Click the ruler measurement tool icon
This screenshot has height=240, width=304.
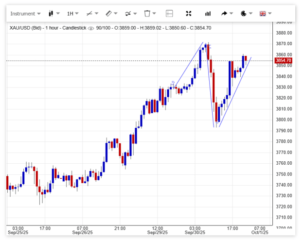pyautogui.click(x=108, y=14)
